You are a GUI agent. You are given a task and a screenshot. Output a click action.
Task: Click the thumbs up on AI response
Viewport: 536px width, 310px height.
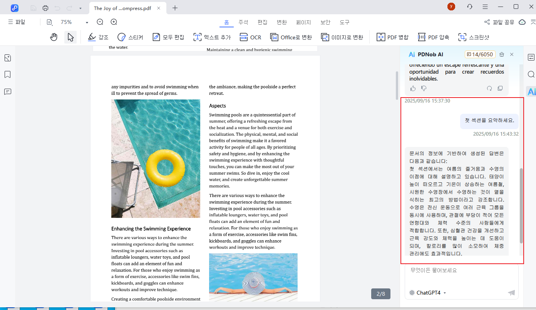(413, 88)
